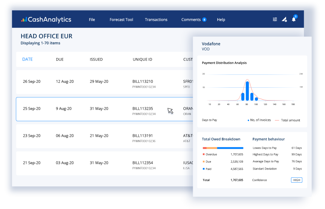The height and width of the screenshot is (209, 325).
Task: Click the Comments badge showing 8
Action: [204, 20]
